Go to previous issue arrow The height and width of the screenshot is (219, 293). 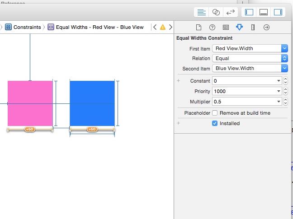[x=155, y=27]
